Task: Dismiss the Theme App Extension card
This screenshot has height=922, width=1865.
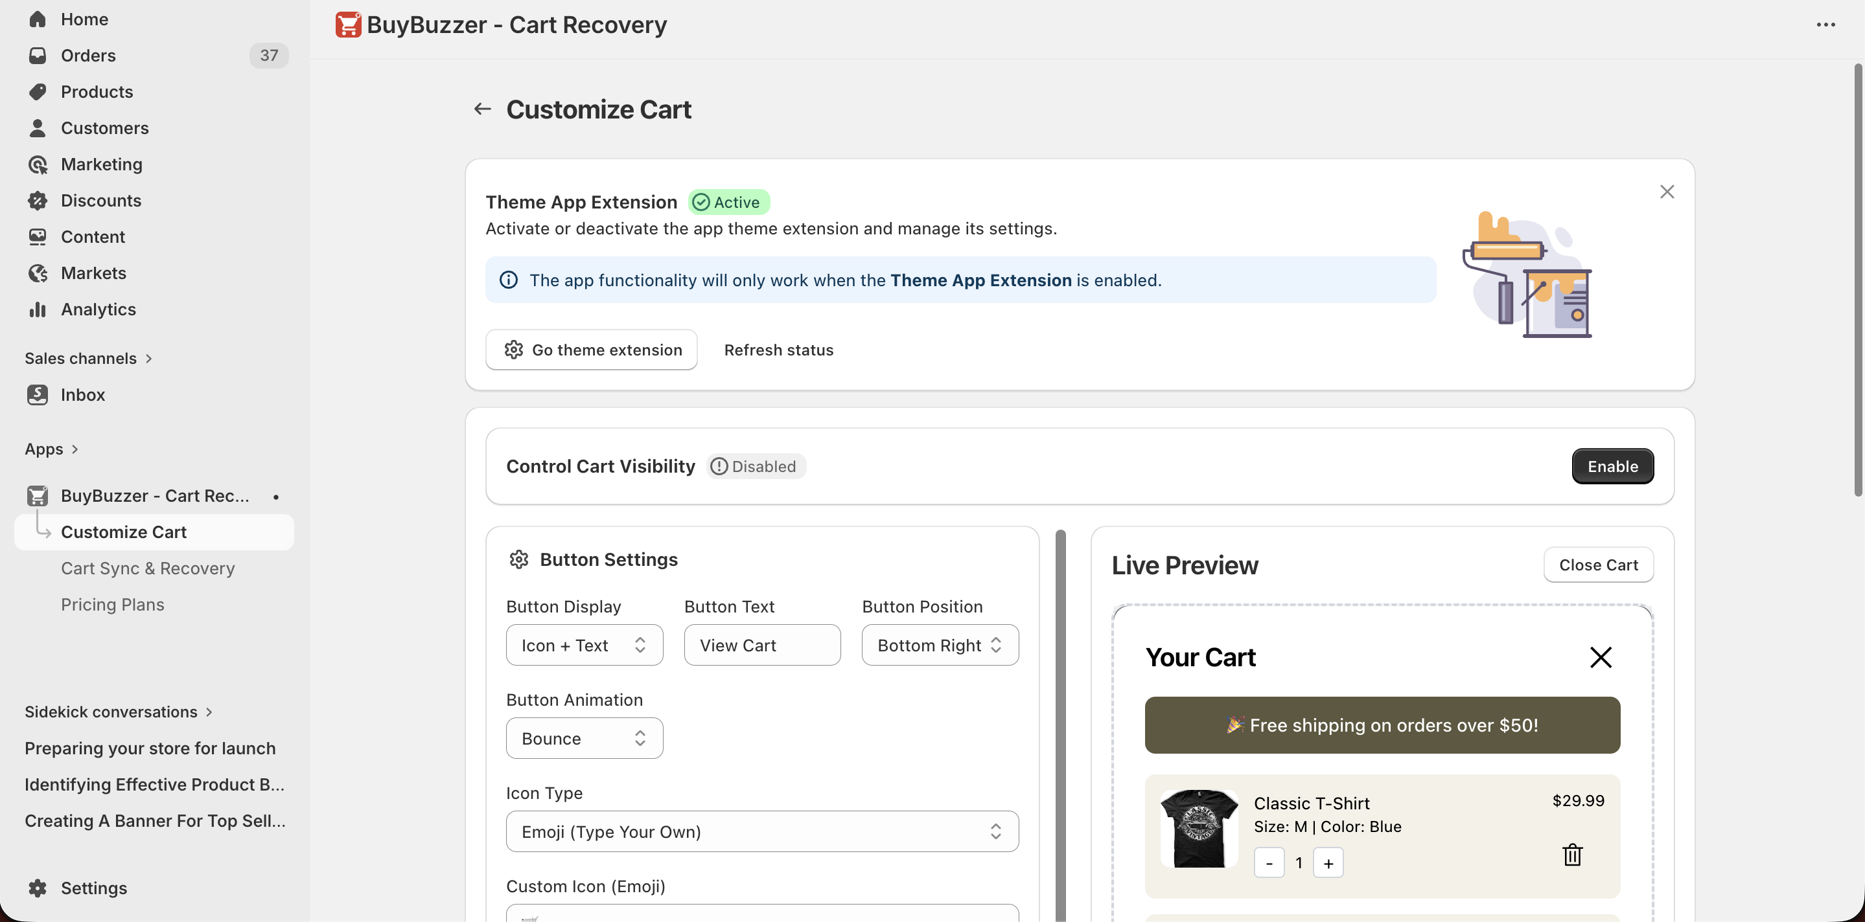Action: coord(1667,192)
